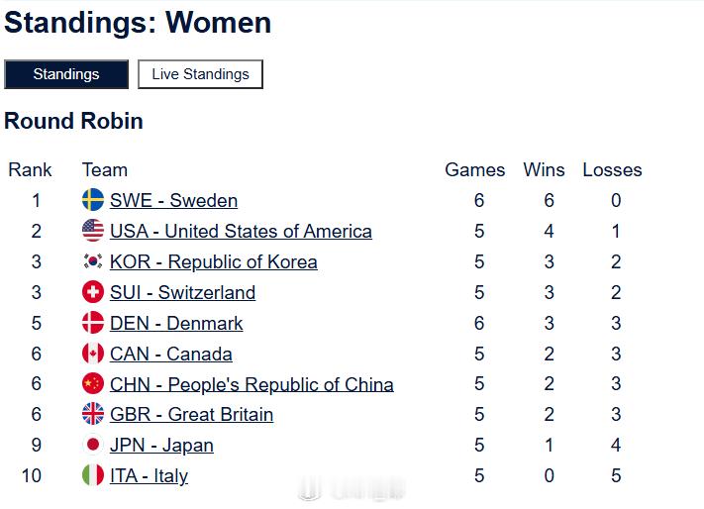Open the SWE - Sweden team link
Image resolution: width=704 pixels, height=509 pixels.
(173, 201)
